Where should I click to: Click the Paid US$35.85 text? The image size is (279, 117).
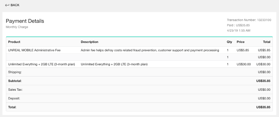(x=238, y=25)
